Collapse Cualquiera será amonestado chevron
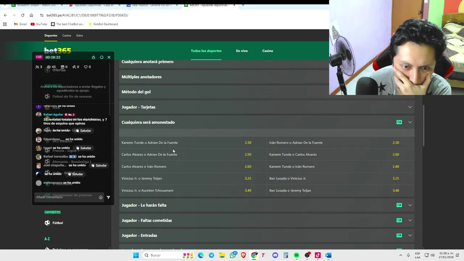This screenshot has height=261, width=464. (x=410, y=122)
